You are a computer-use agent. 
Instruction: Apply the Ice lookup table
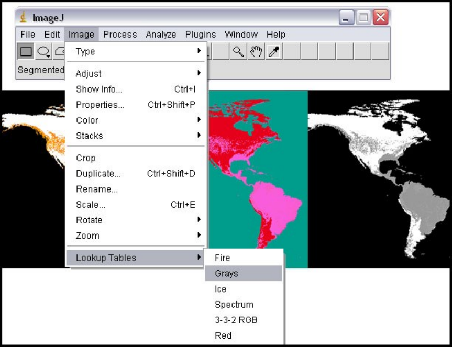click(244, 289)
